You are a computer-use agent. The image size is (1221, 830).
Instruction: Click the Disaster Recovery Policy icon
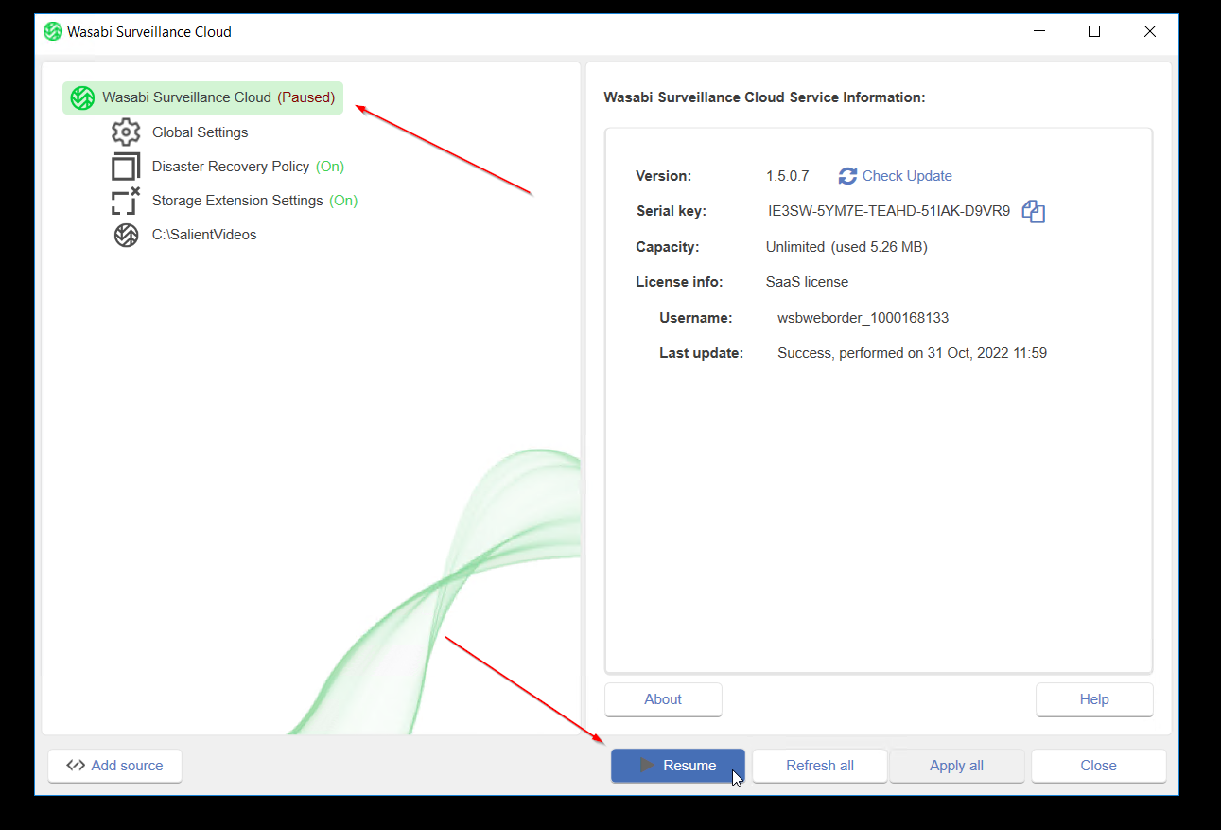[x=126, y=167]
